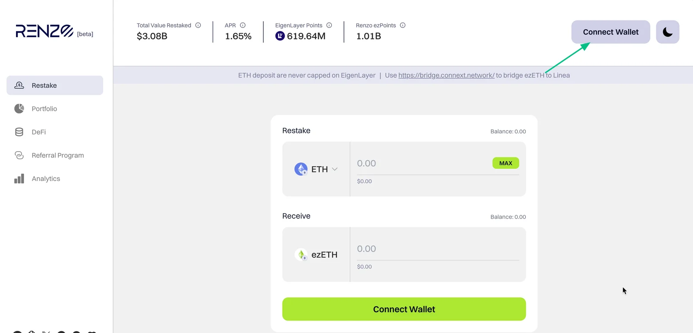Select the Restake sidebar item
The width and height of the screenshot is (693, 333).
point(55,85)
